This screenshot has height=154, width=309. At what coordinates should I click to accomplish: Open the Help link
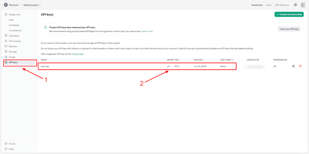click(x=11, y=149)
